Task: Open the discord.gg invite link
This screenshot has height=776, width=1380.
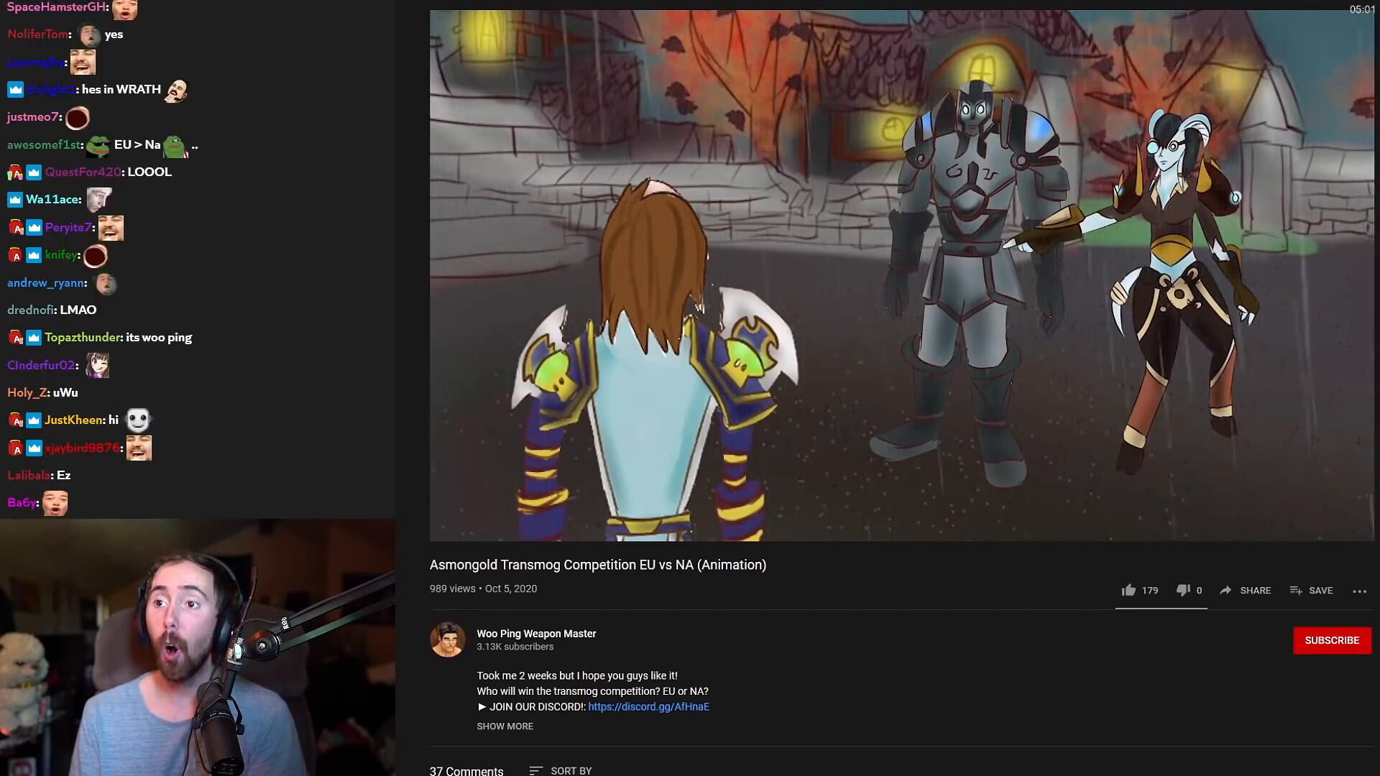Action: tap(648, 706)
